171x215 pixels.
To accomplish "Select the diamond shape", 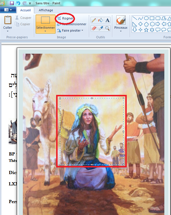I will (x=141, y=24).
